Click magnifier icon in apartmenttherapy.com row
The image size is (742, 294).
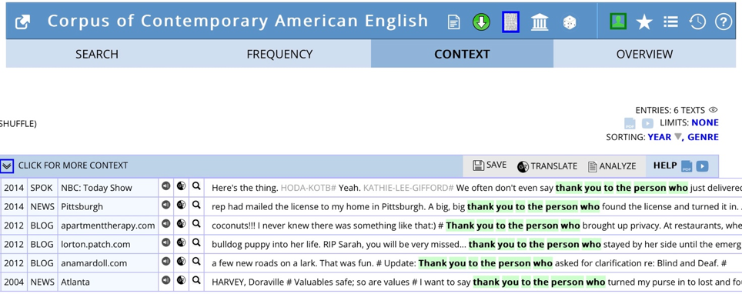coord(196,224)
